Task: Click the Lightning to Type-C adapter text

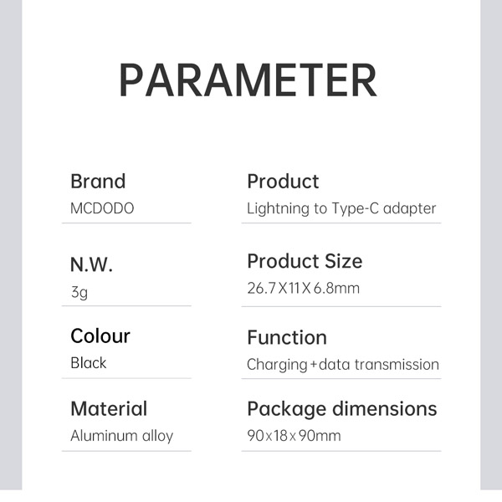Action: (341, 208)
